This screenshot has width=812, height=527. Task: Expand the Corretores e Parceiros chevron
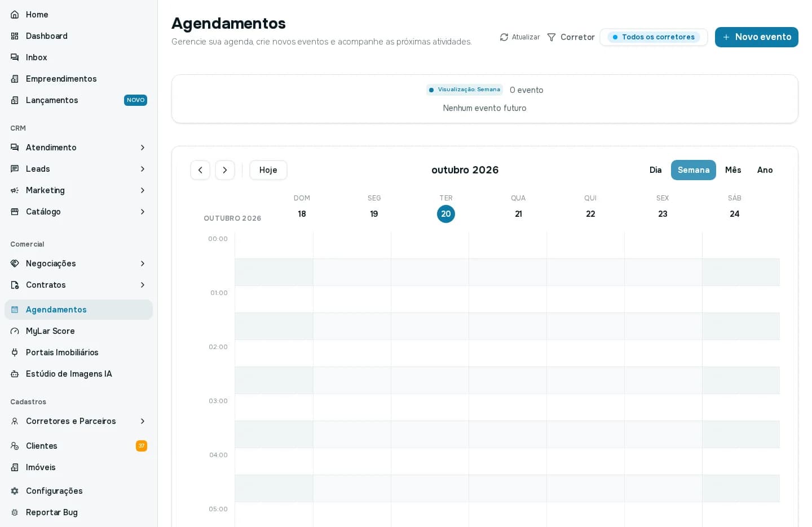tap(143, 421)
